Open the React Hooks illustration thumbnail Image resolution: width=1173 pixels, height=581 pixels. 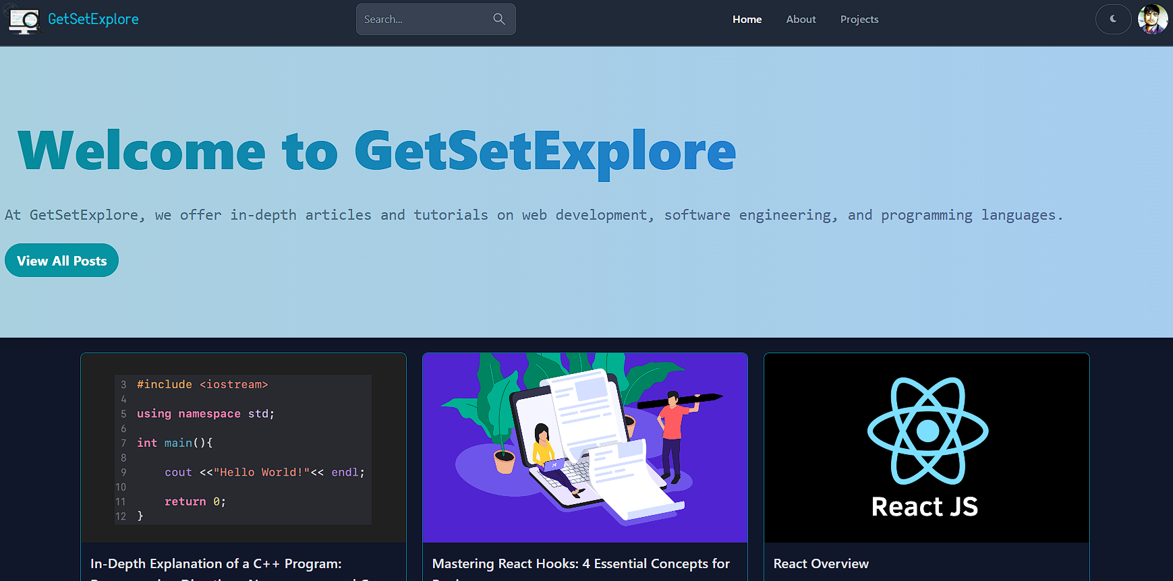coord(585,448)
